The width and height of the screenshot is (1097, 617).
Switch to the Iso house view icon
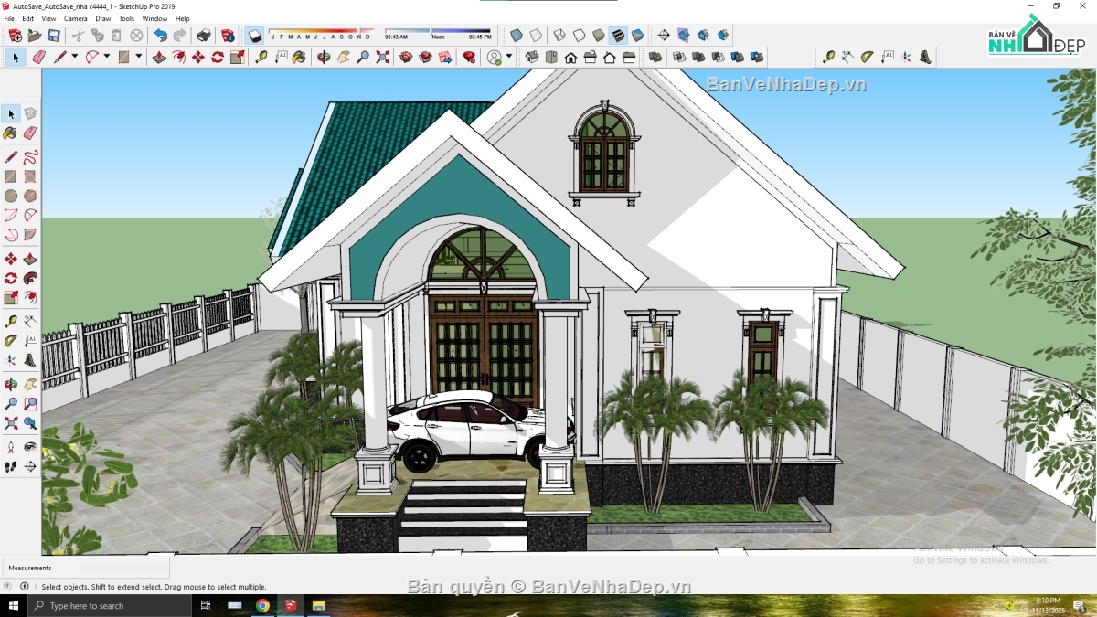[532, 57]
